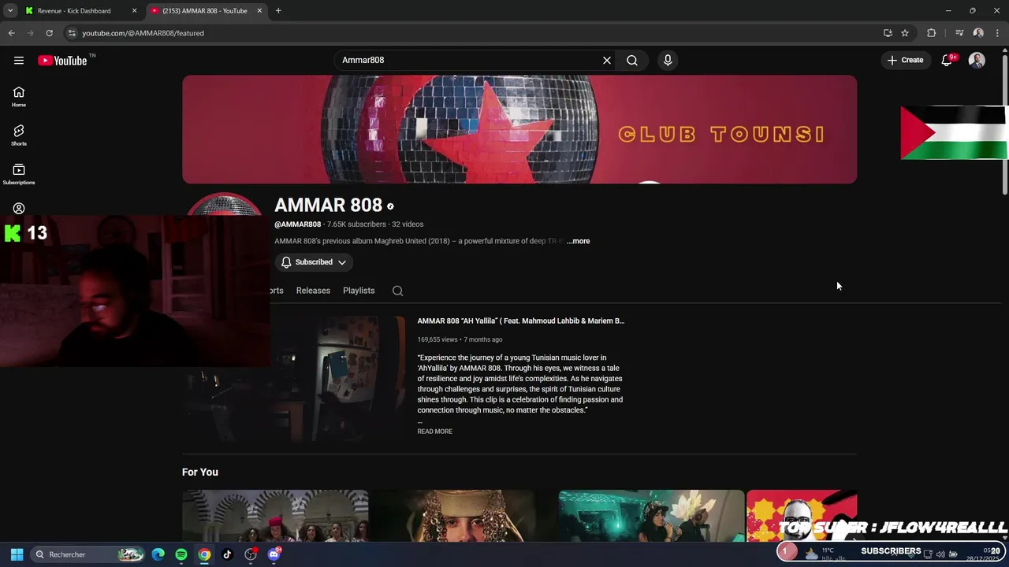
Task: Open a new browser tab
Action: coord(278,11)
